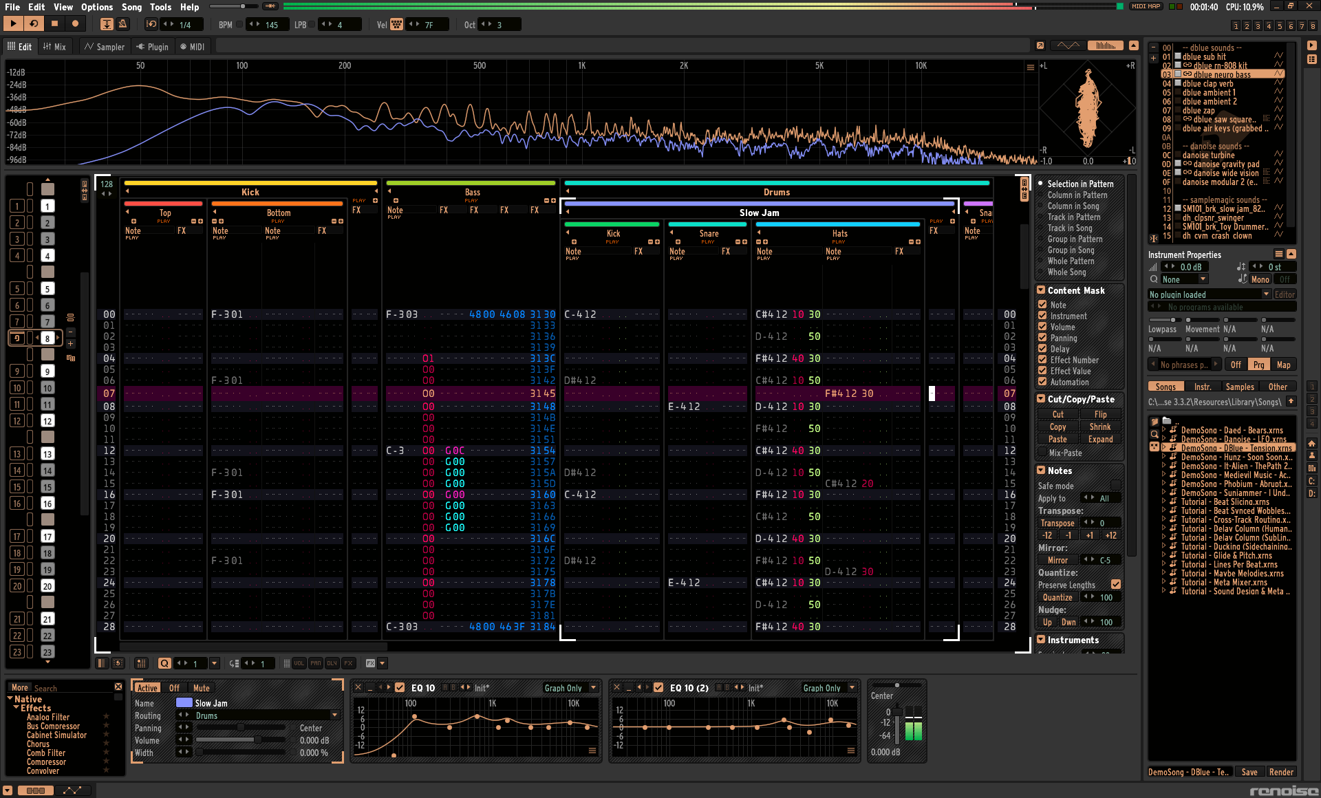The width and height of the screenshot is (1321, 798).
Task: Open Graph Only dropdown on EQ 10 (2)
Action: click(x=829, y=688)
